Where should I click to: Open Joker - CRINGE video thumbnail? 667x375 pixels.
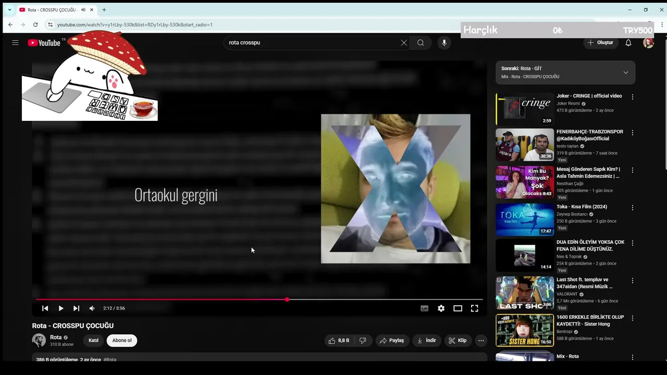point(525,109)
